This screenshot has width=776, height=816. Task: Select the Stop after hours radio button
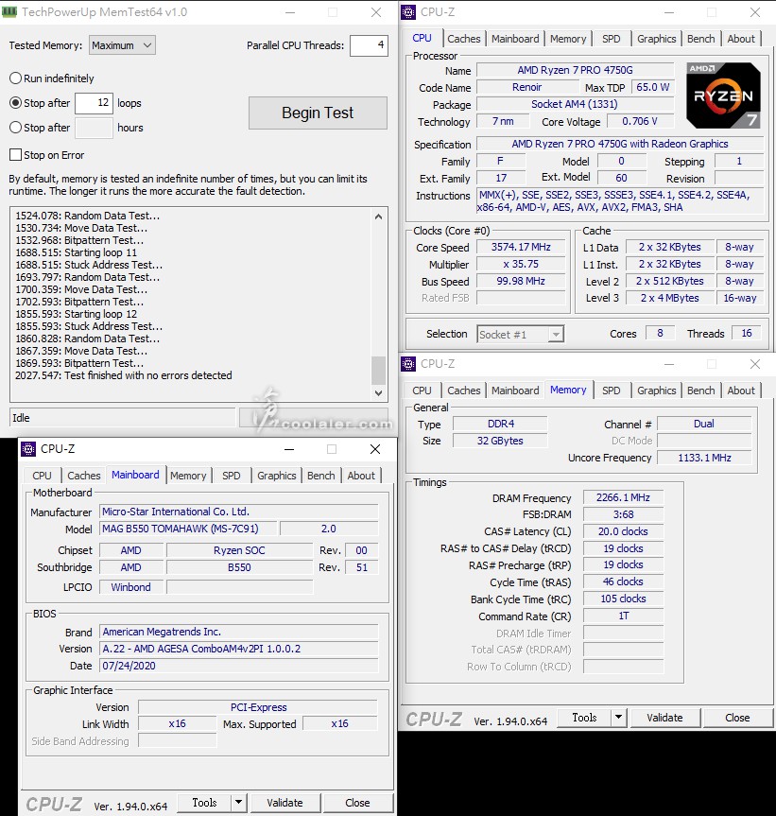(16, 128)
